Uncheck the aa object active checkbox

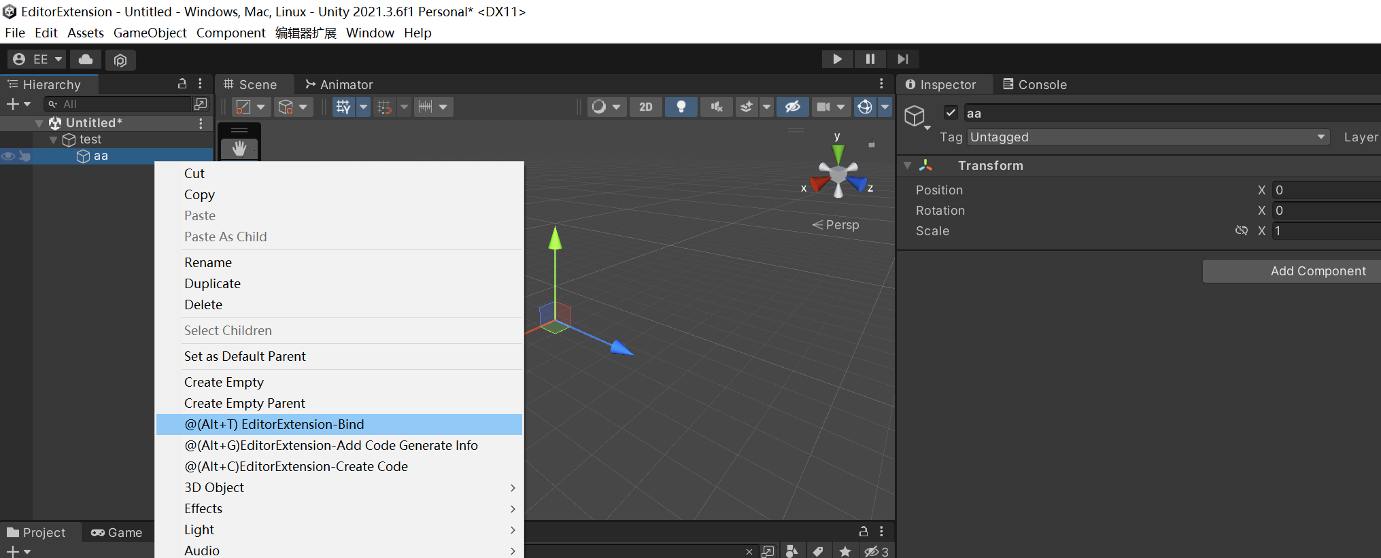coord(951,113)
